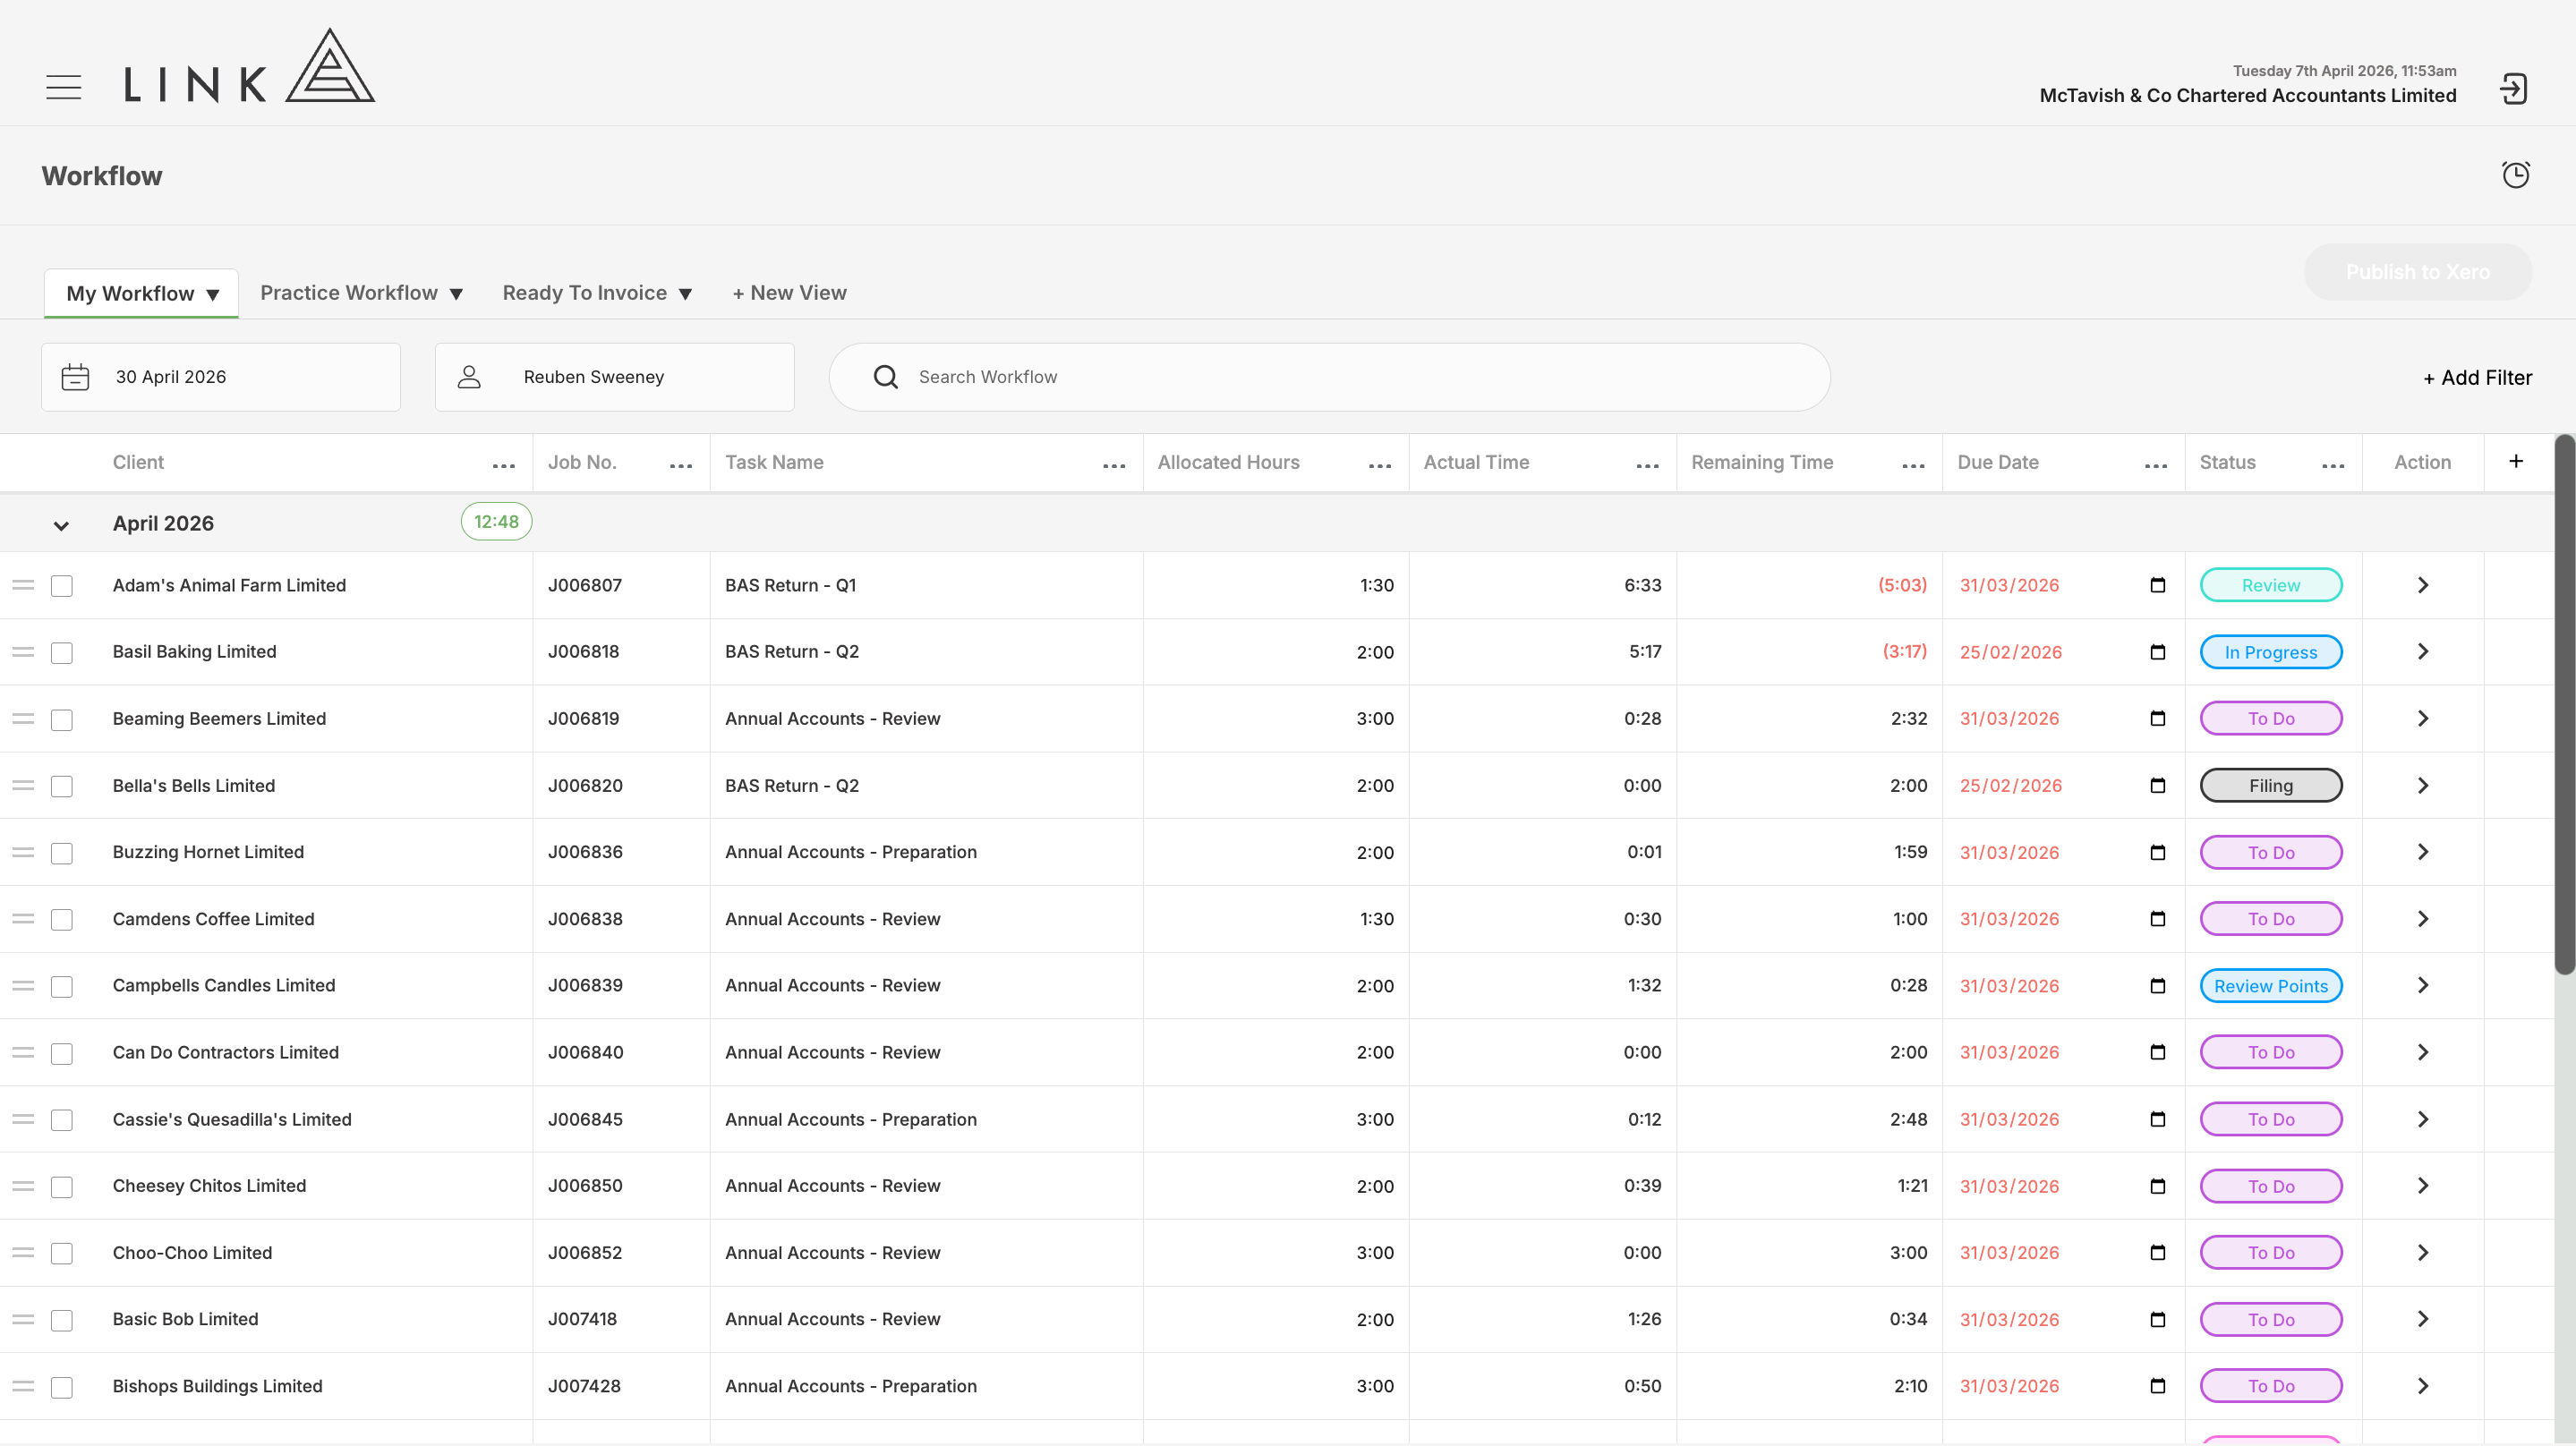The image size is (2576, 1446).
Task: Open job J006807 link
Action: tap(585, 585)
